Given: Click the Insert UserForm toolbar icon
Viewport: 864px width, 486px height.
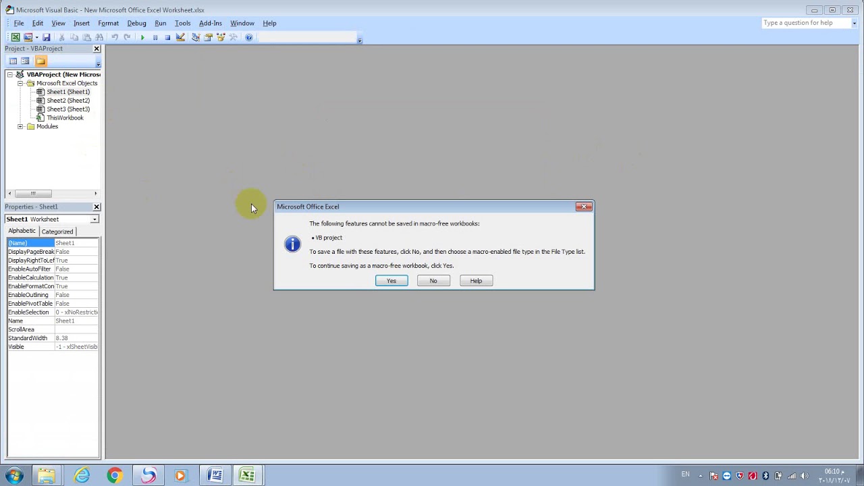Looking at the screenshot, I should (x=28, y=37).
